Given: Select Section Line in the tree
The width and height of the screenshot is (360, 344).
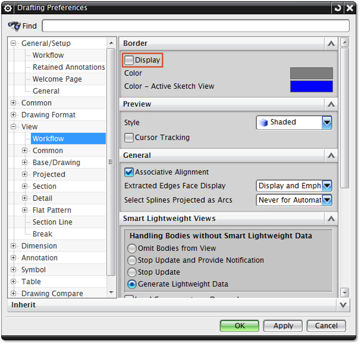Looking at the screenshot, I should coord(52,222).
